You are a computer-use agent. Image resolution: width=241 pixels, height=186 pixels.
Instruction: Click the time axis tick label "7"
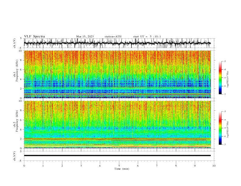[x=157, y=166]
